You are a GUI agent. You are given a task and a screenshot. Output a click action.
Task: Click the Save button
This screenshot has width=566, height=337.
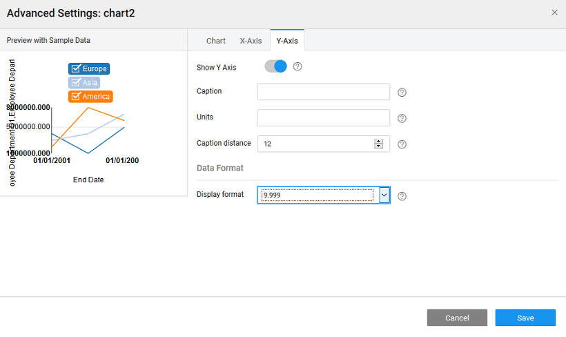(x=525, y=318)
